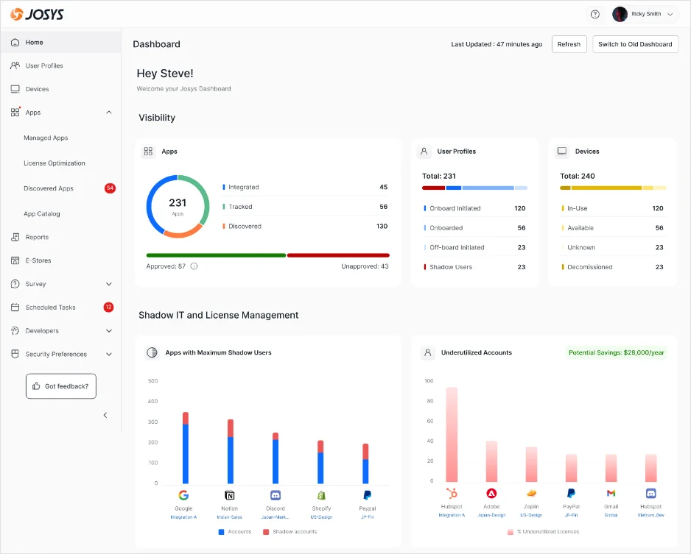Screen dimensions: 691x554
Task: Click the Google logo in shadow users chart
Action: point(183,495)
